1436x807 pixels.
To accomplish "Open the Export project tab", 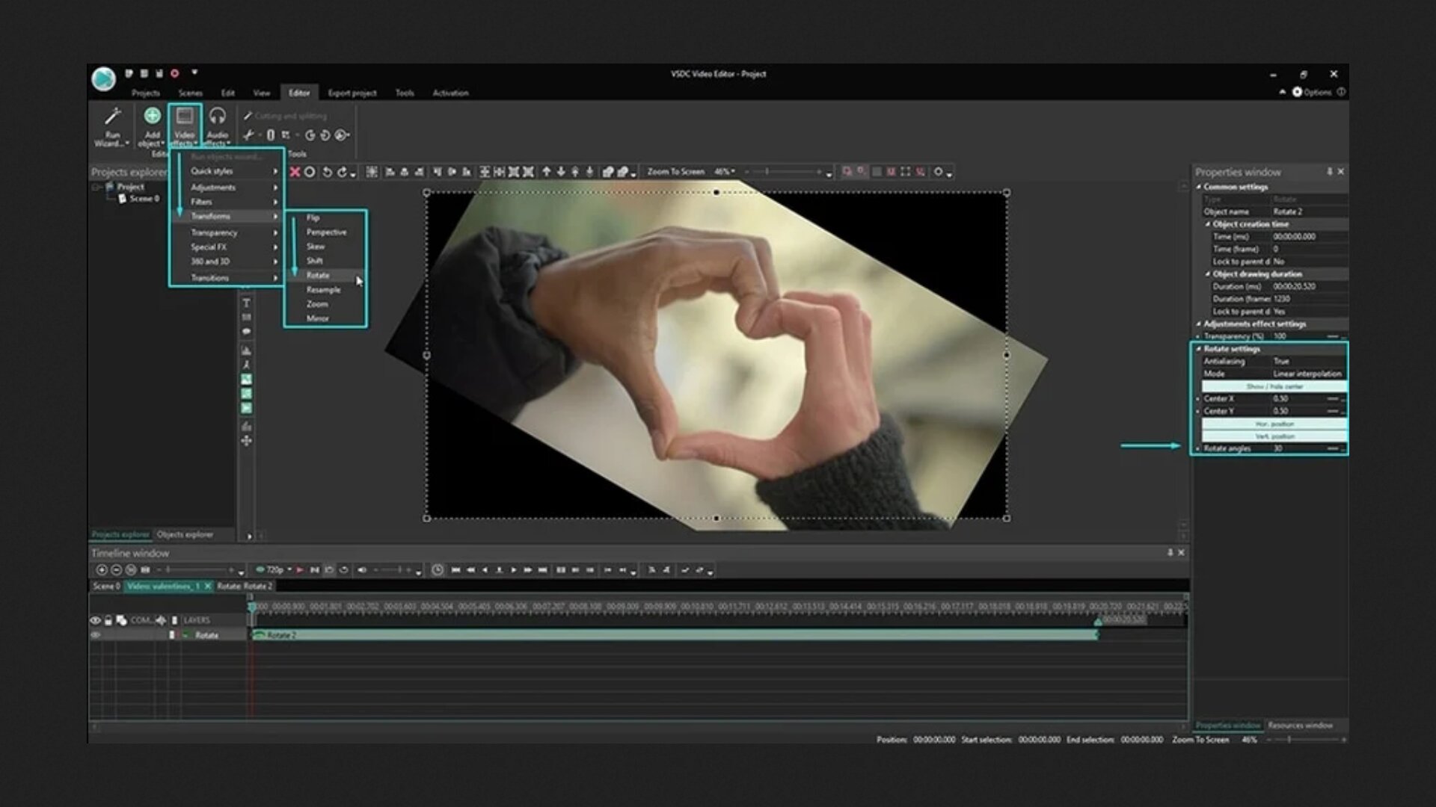I will pyautogui.click(x=352, y=93).
